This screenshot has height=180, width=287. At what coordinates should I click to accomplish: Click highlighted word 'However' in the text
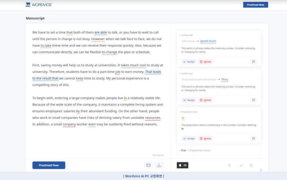[x=98, y=39]
